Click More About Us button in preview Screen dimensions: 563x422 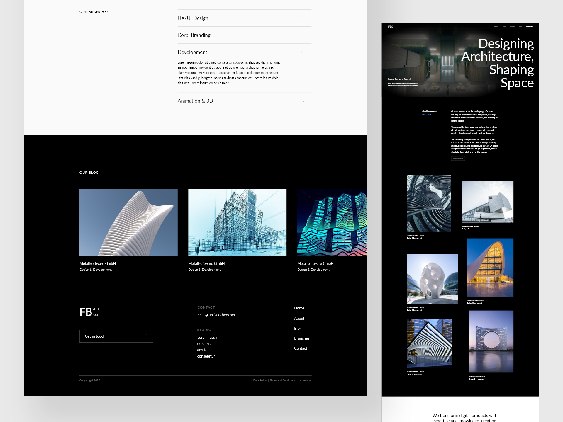coord(458,159)
